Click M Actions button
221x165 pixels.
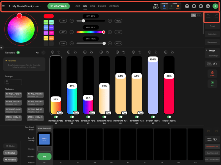tap(10, 159)
